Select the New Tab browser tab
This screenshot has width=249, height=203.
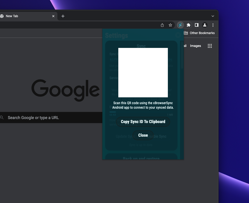(25, 16)
